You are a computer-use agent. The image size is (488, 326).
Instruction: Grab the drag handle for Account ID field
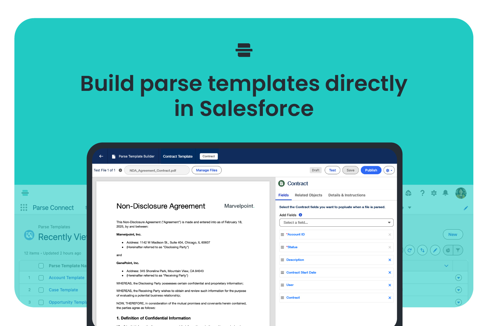[282, 234]
